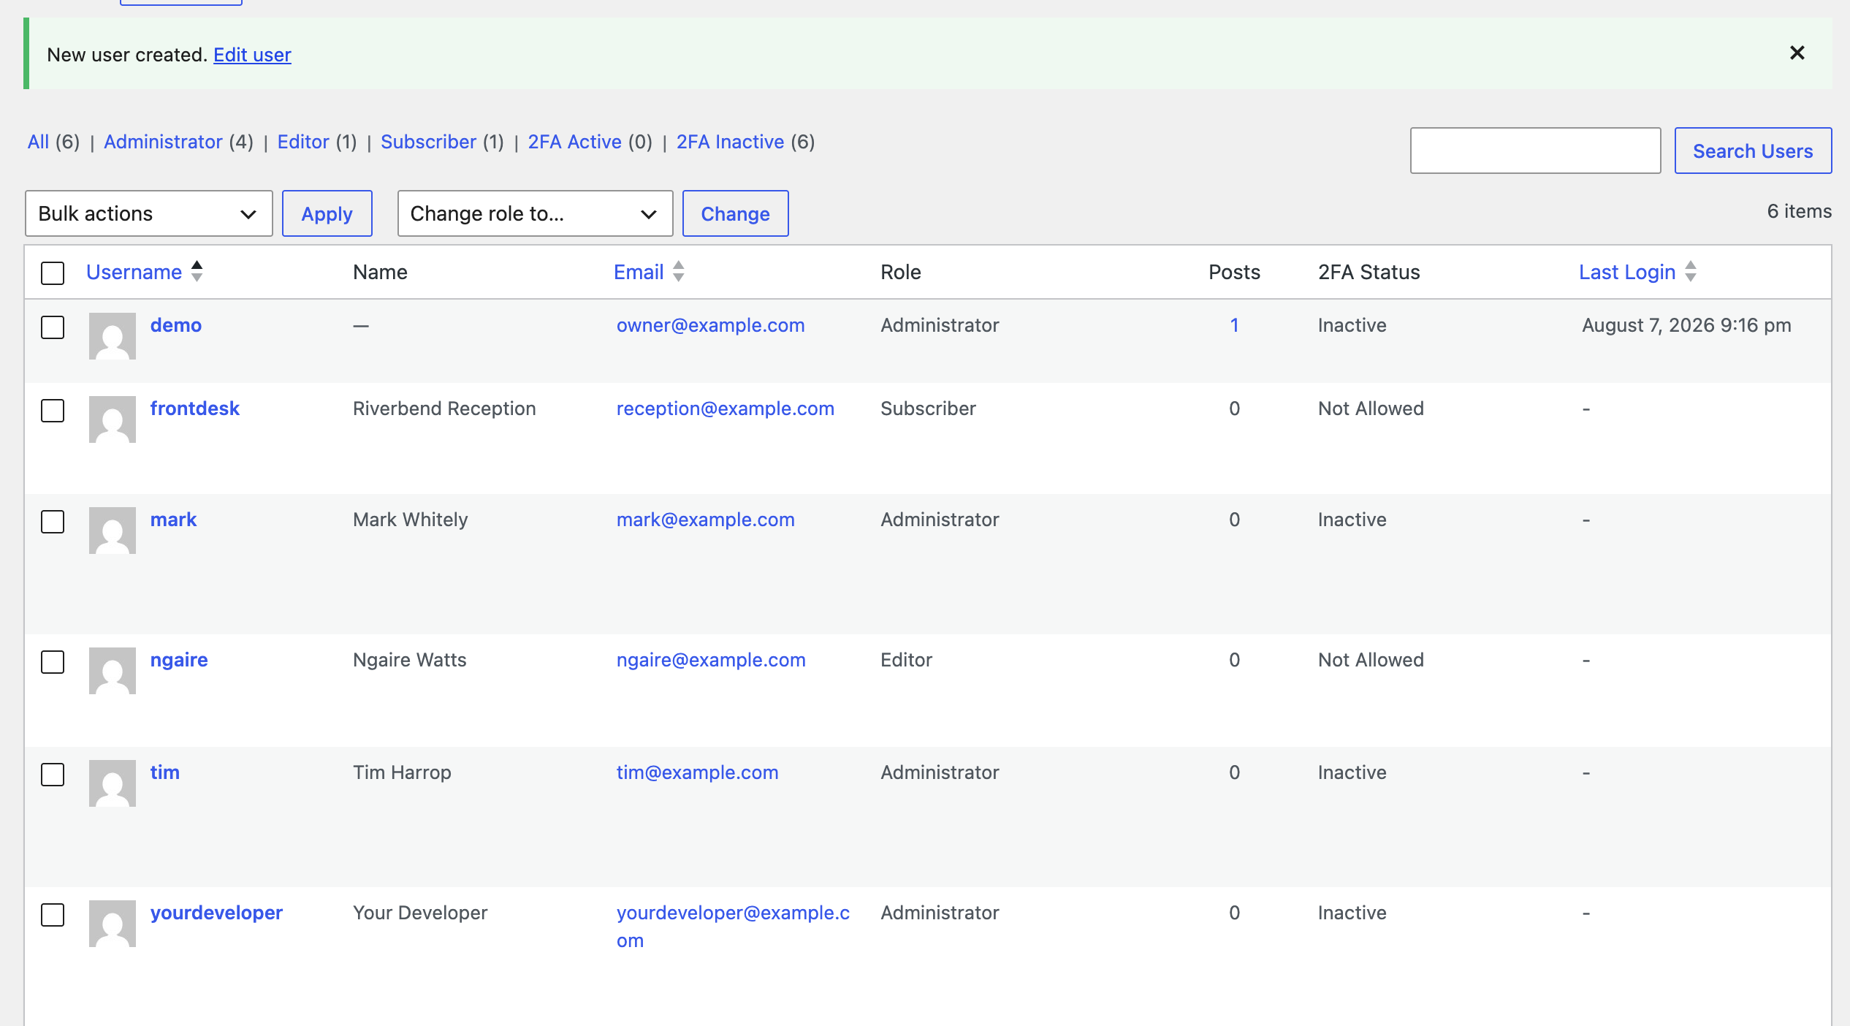The height and width of the screenshot is (1026, 1850).
Task: Click the Change role button
Action: [x=735, y=213]
